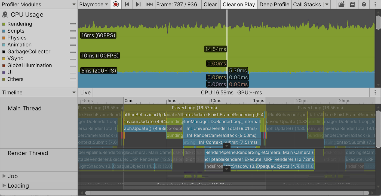Viewport: 381px width, 196px height.
Task: Expand the Loading thread group
Action: tap(4, 186)
